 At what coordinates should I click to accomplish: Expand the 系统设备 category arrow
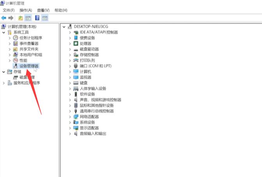click(70, 122)
